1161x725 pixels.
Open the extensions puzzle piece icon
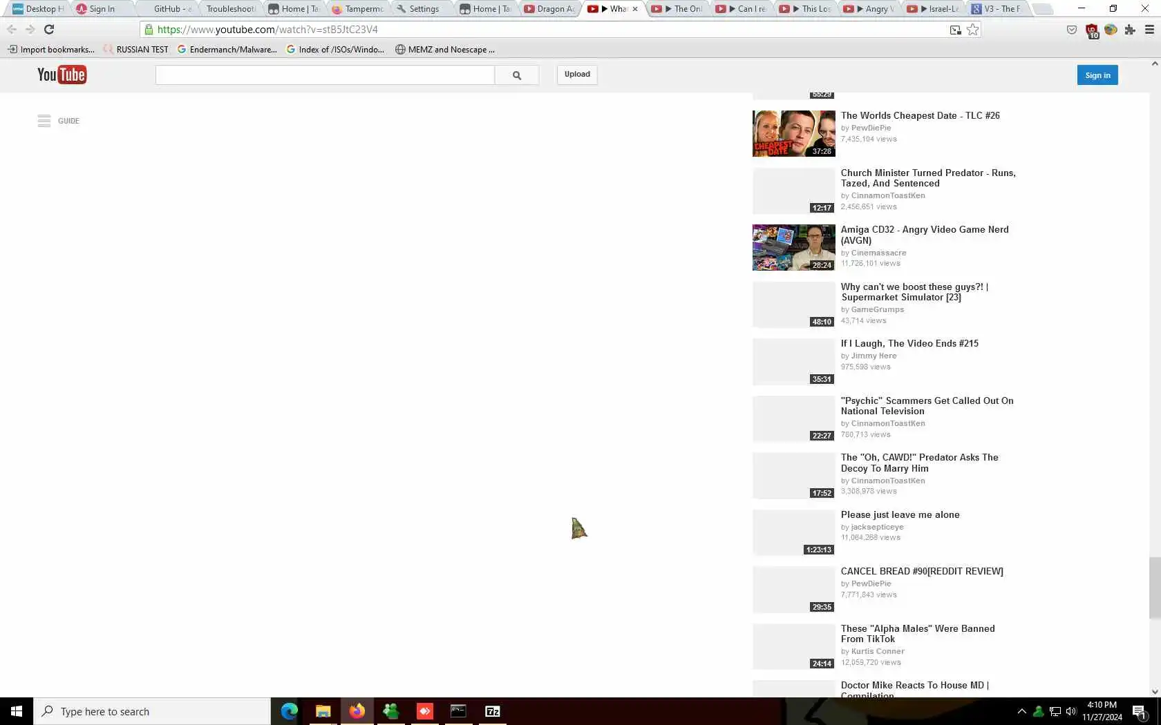(1130, 30)
